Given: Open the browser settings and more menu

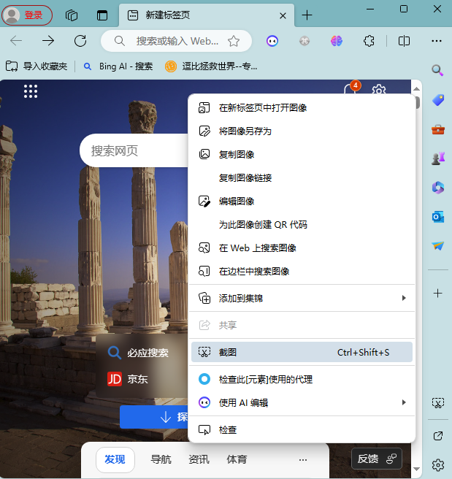Looking at the screenshot, I should pyautogui.click(x=437, y=41).
